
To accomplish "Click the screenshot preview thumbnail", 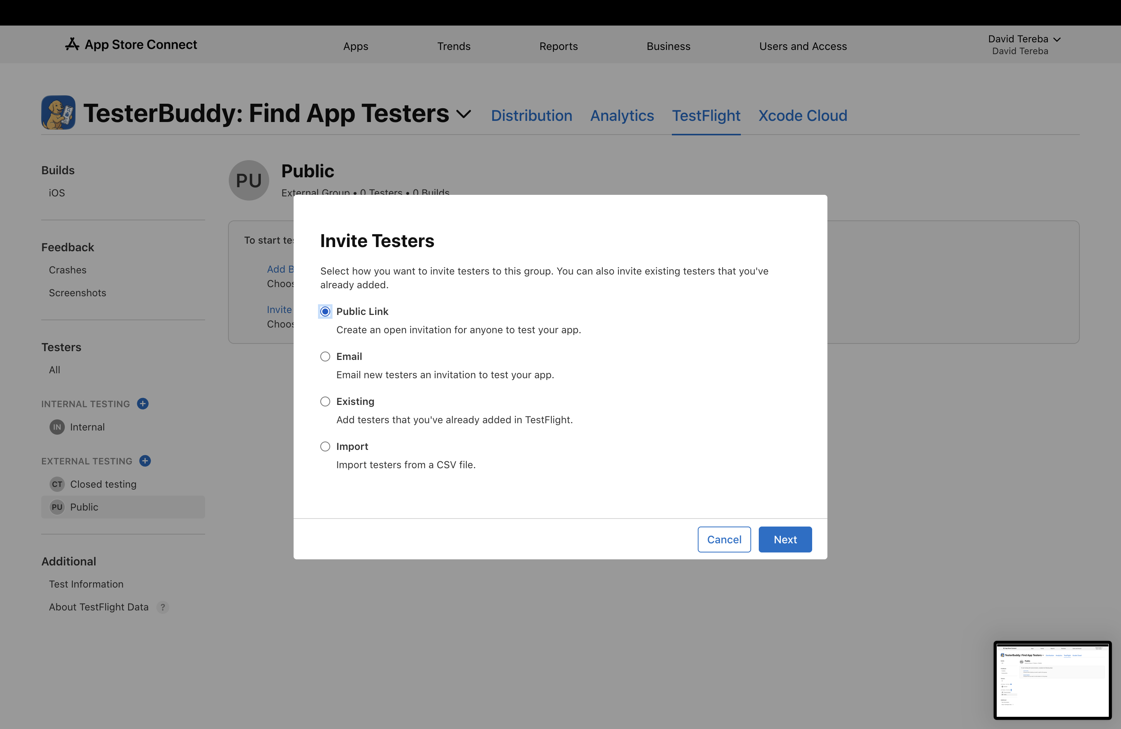I will click(1052, 680).
